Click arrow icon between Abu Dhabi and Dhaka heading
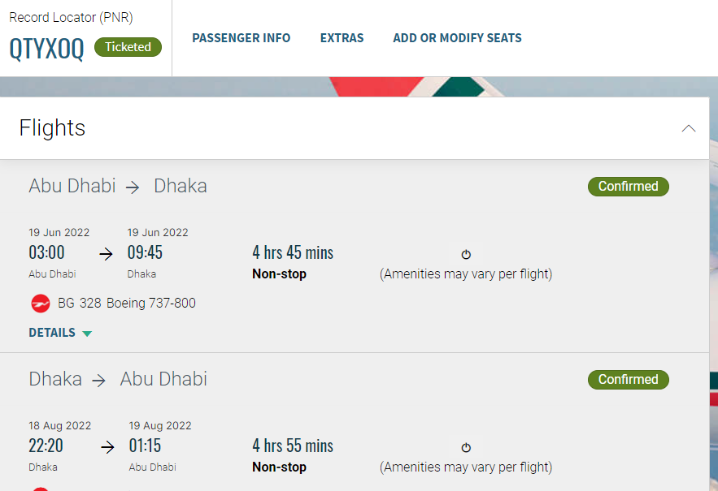 pyautogui.click(x=133, y=187)
